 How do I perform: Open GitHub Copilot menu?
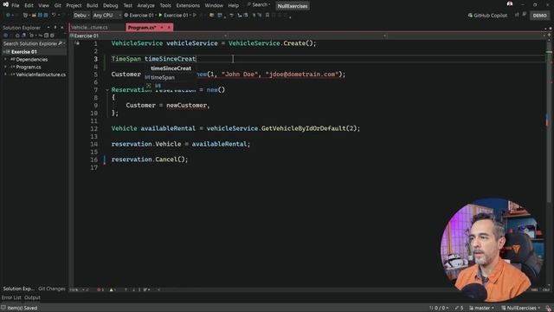(x=487, y=16)
